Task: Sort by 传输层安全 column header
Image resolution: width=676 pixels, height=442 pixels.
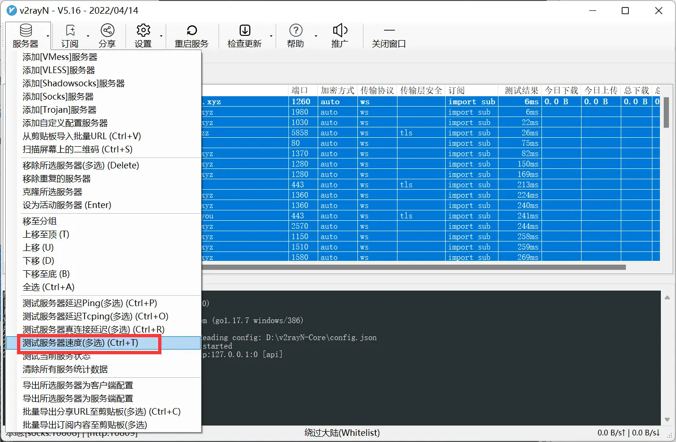Action: (421, 91)
